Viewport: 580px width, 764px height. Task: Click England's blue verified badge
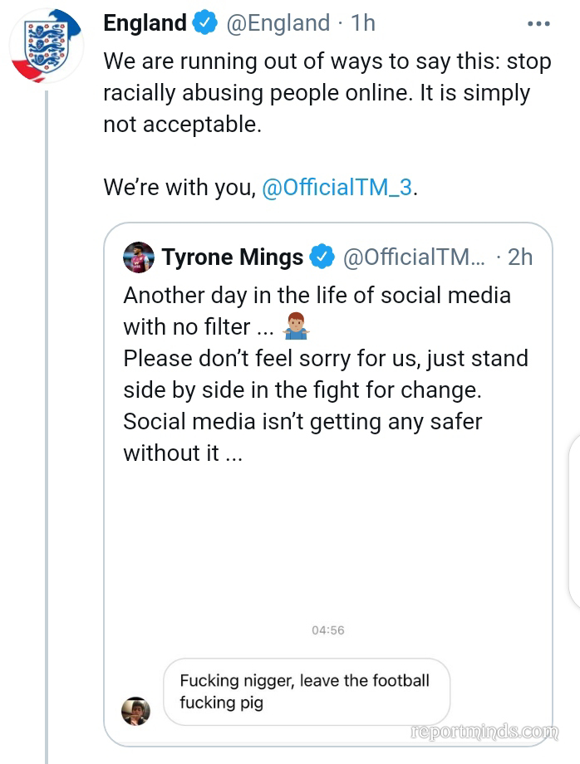coord(204,23)
